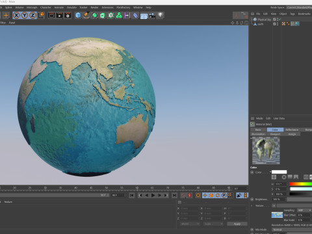Disable Physical Sky green checkmark
This screenshot has height=234, width=312.
(x=279, y=19)
